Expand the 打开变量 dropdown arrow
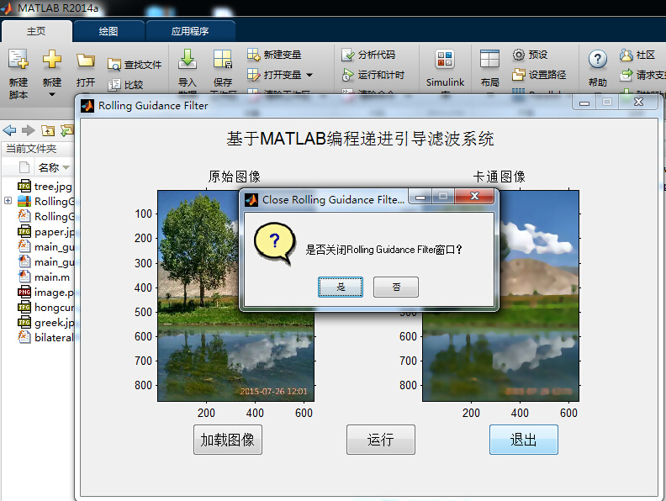666x501 pixels. pos(309,75)
